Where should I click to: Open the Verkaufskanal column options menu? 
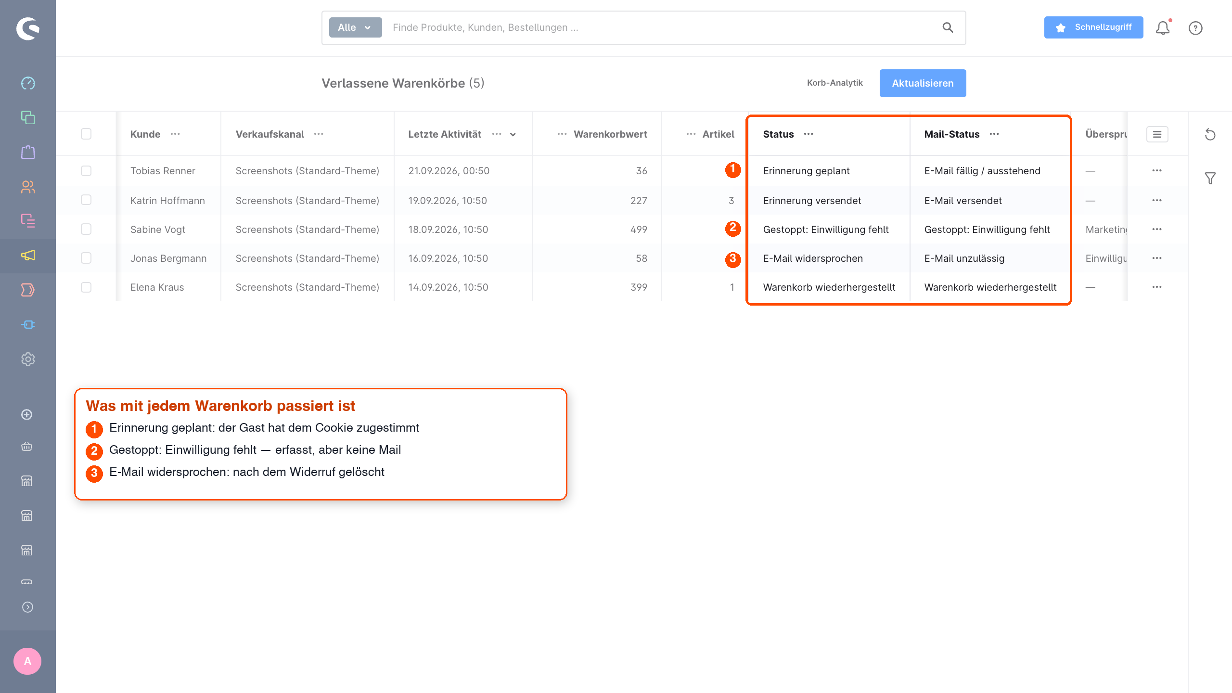tap(319, 134)
